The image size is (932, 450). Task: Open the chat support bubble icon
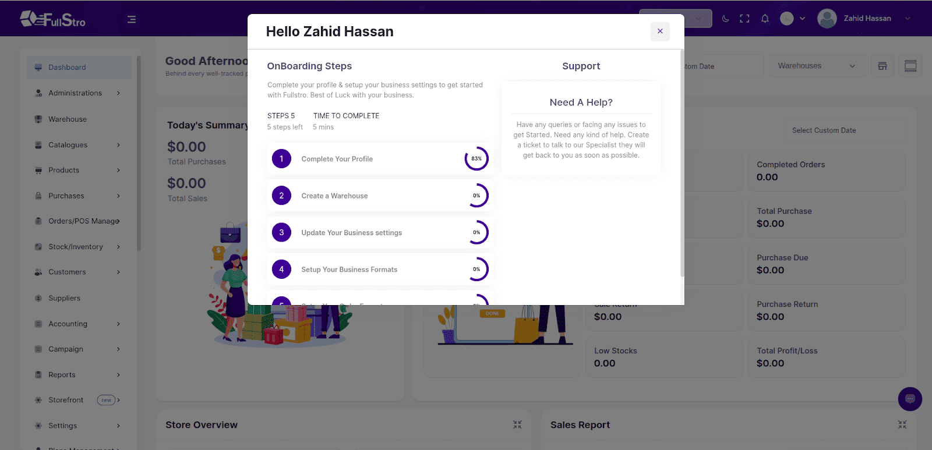tap(910, 399)
